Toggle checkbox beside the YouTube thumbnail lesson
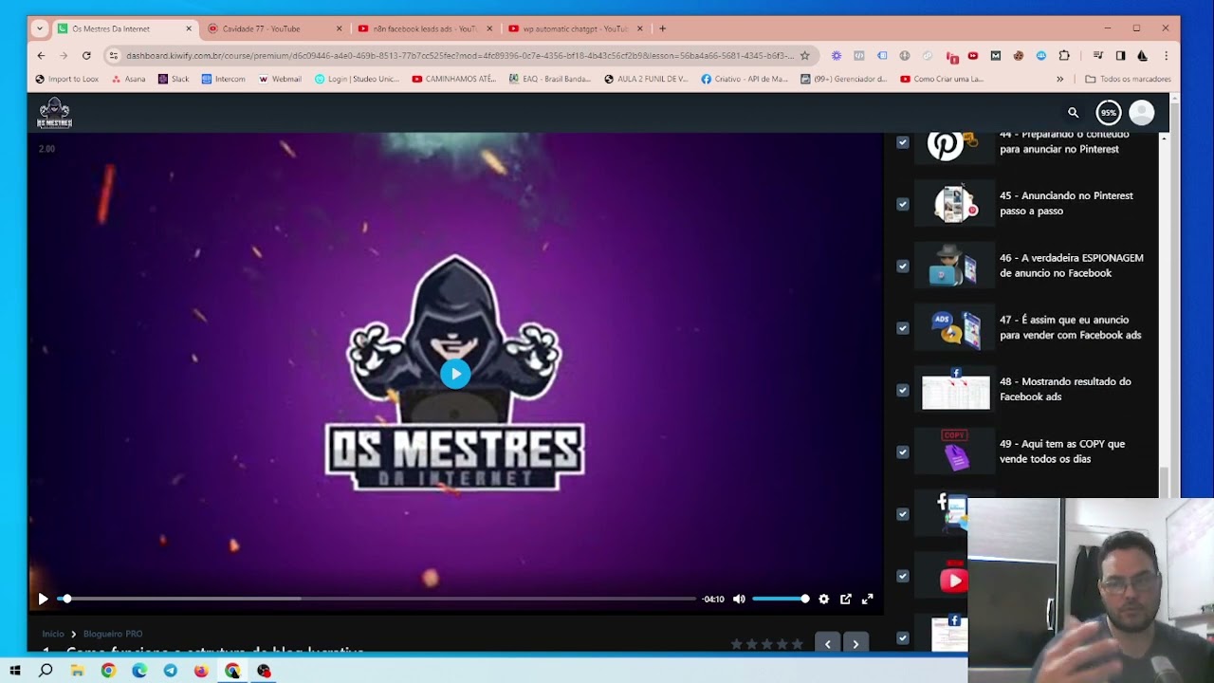The image size is (1214, 683). click(x=903, y=576)
